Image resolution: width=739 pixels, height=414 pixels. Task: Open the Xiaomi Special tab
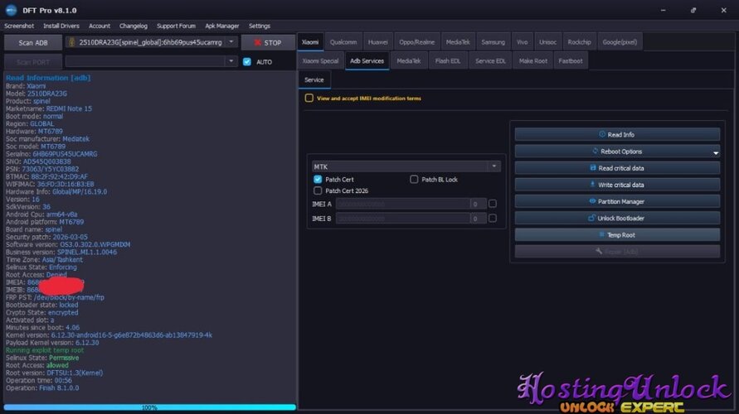click(320, 60)
